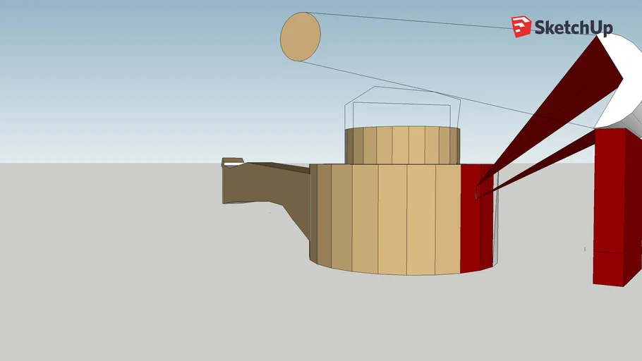Select the tan circular disk in the sky
Image resolution: width=642 pixels, height=361 pixels.
[301, 37]
